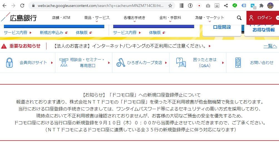Open the お問い合わせ link

pyautogui.click(x=261, y=63)
